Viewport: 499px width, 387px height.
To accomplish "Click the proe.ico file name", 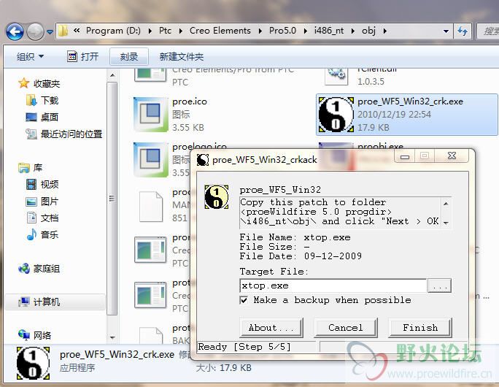I will [190, 101].
